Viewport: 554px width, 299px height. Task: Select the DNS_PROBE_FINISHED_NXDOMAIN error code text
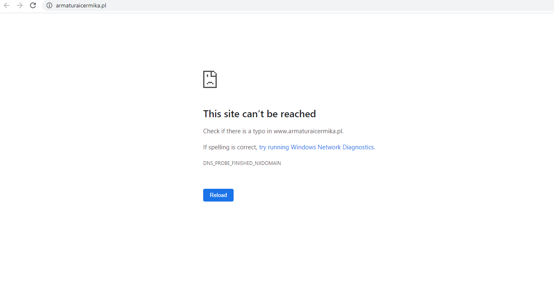(242, 163)
